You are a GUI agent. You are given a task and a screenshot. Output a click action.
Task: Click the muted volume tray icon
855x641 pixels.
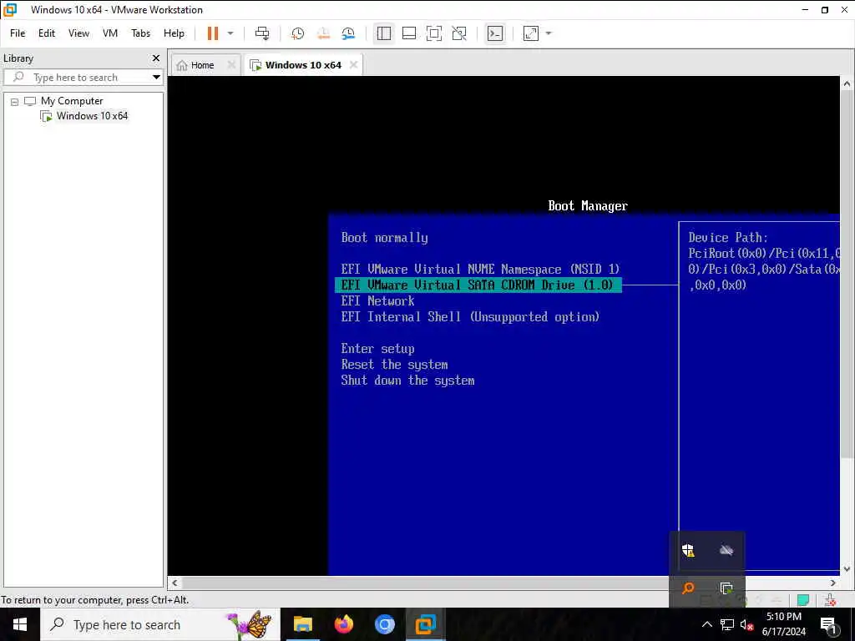(x=746, y=624)
